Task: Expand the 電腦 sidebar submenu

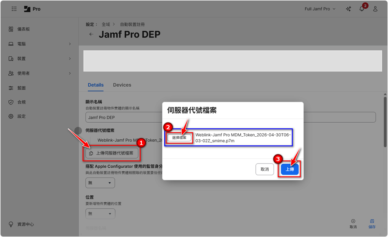Action: [70, 44]
